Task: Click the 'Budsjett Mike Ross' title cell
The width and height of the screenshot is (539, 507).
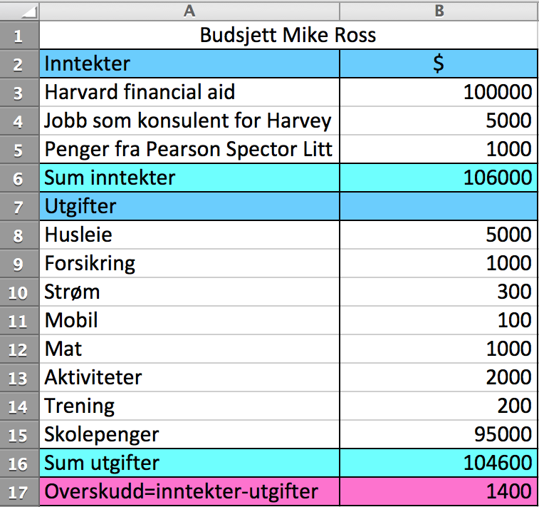Action: coord(288,35)
